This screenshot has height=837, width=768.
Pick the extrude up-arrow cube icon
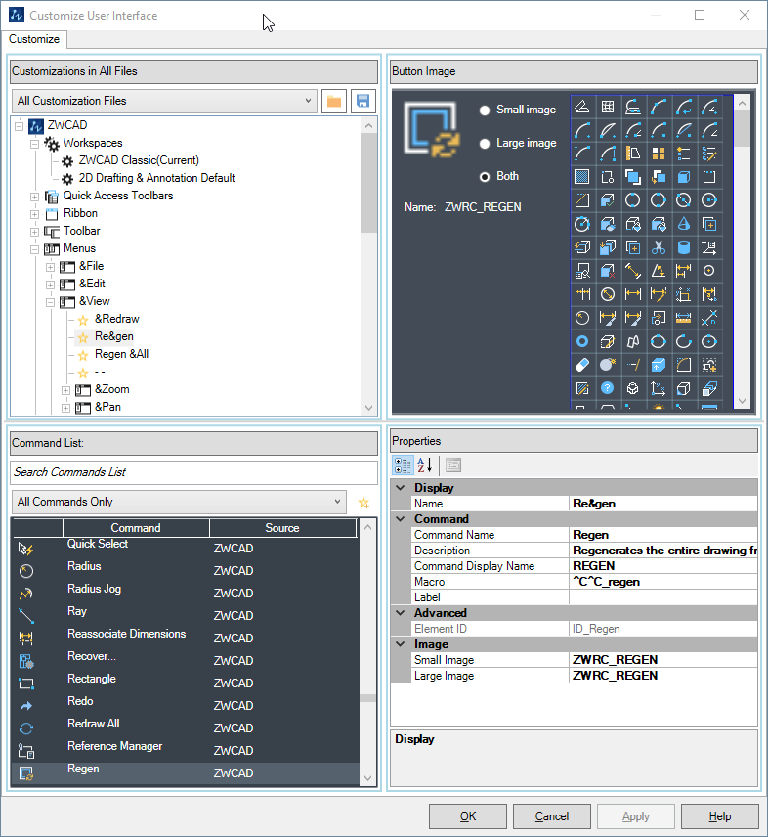click(x=659, y=365)
